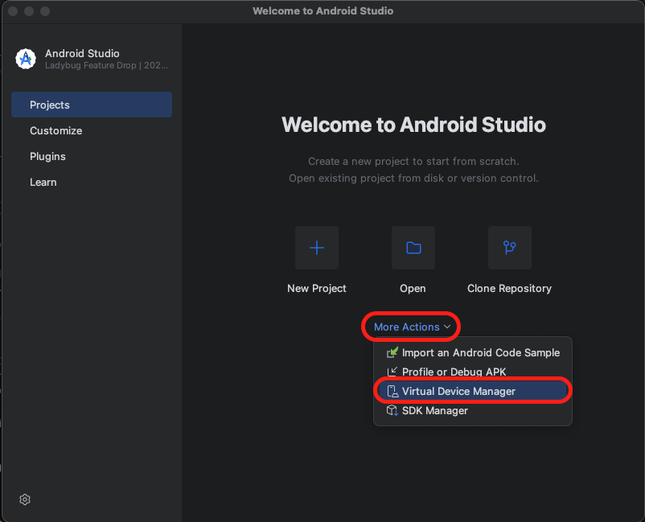Open the settings gear icon
This screenshot has width=645, height=522.
pyautogui.click(x=25, y=499)
